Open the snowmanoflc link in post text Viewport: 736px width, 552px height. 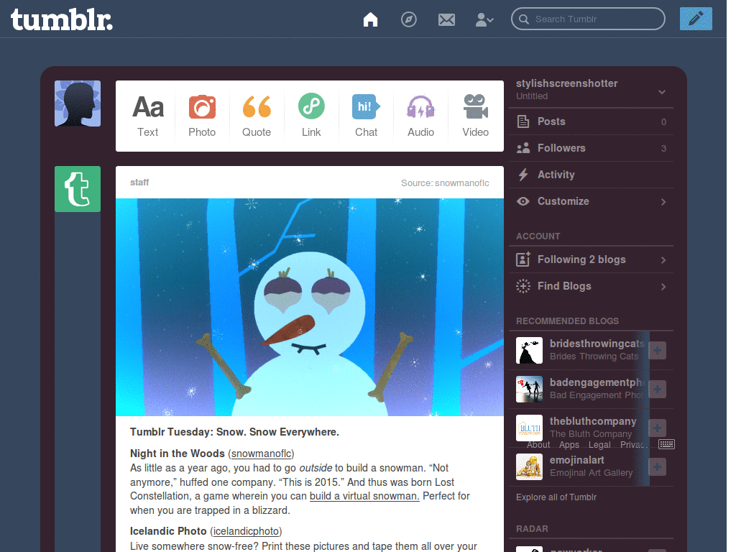click(x=262, y=454)
